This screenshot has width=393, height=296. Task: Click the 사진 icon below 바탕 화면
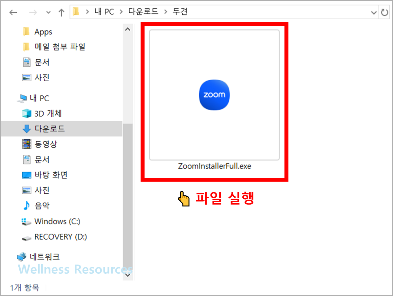pos(27,190)
